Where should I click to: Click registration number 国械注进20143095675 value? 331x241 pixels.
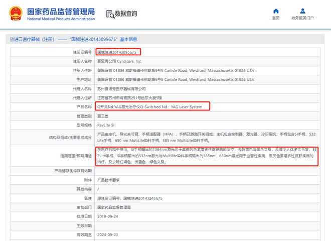coord(116,52)
